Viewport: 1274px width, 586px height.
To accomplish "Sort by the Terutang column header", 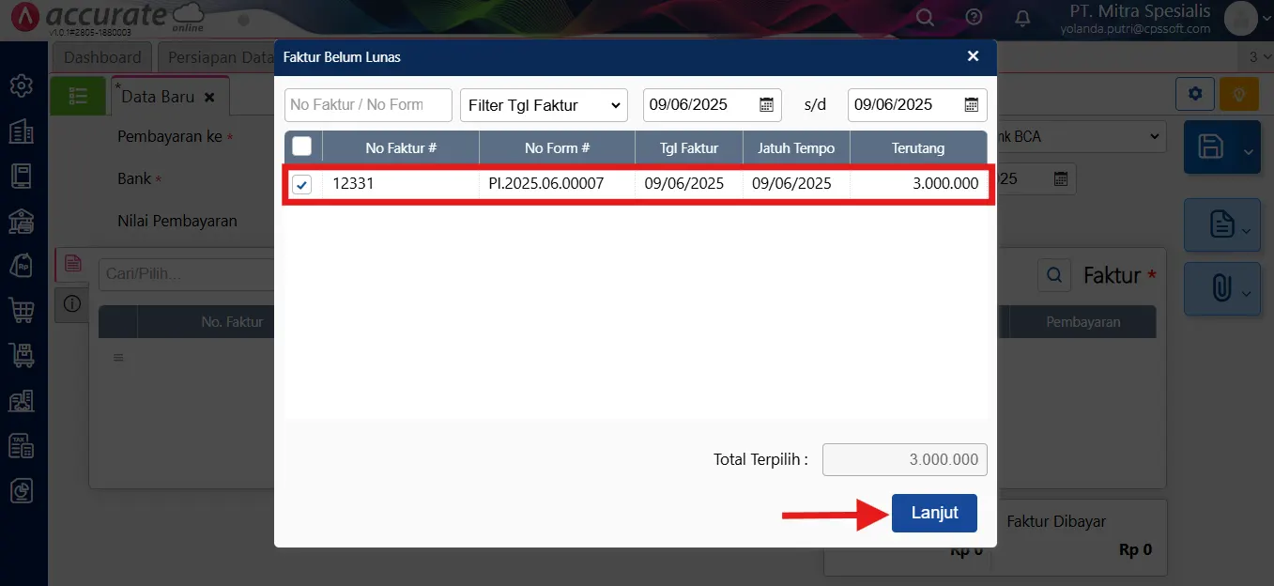I will click(918, 147).
